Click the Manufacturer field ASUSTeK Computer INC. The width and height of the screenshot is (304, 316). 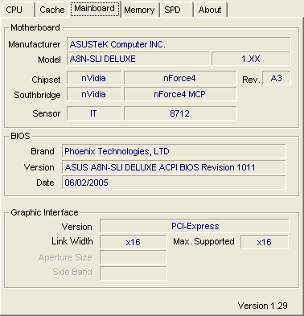click(x=179, y=44)
